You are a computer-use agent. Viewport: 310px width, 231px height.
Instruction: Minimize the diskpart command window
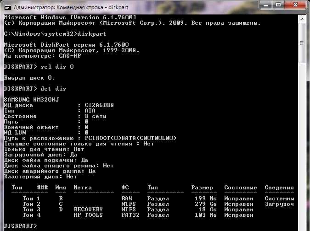pyautogui.click(x=266, y=5)
